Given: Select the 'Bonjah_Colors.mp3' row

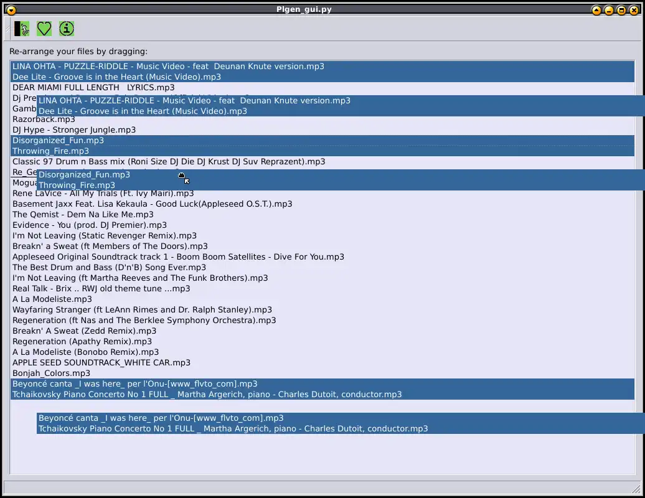Looking at the screenshot, I should click(322, 374).
